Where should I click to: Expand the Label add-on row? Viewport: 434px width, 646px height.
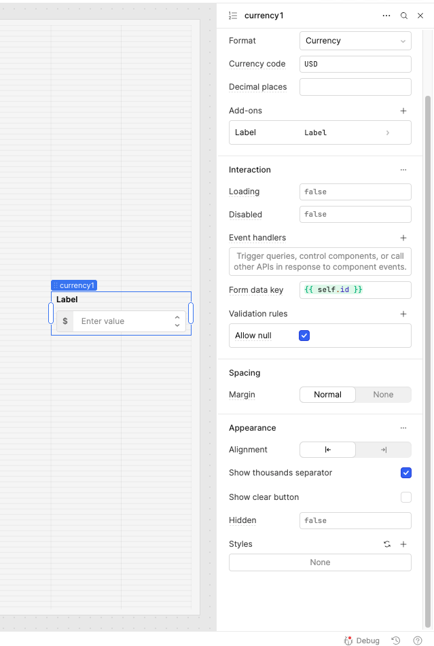pyautogui.click(x=388, y=132)
